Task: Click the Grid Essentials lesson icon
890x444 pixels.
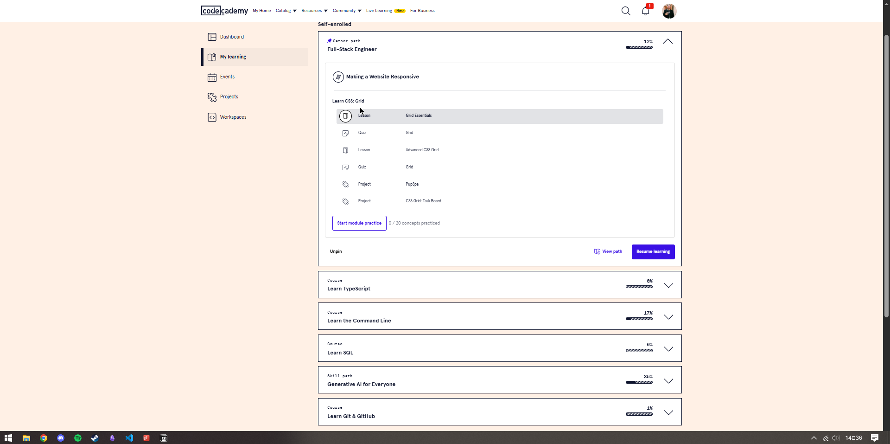Action: [x=345, y=116]
